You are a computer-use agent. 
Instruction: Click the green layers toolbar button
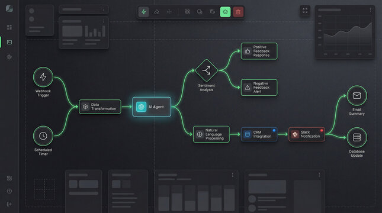pos(226,12)
